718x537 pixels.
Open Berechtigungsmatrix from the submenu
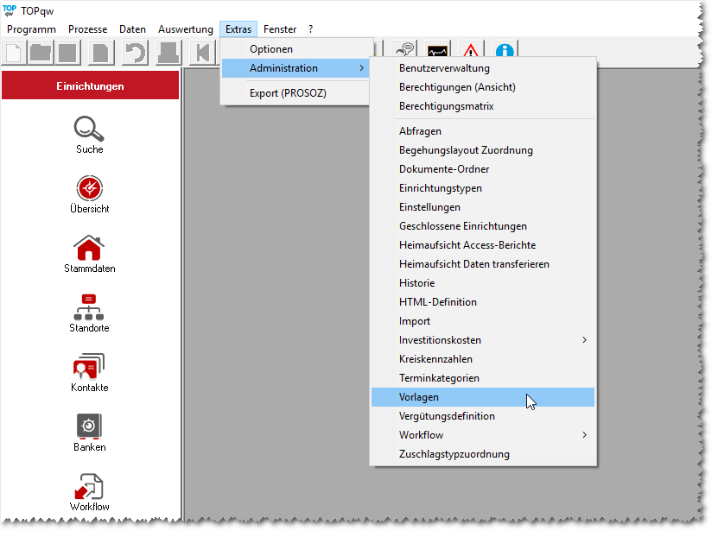click(446, 106)
